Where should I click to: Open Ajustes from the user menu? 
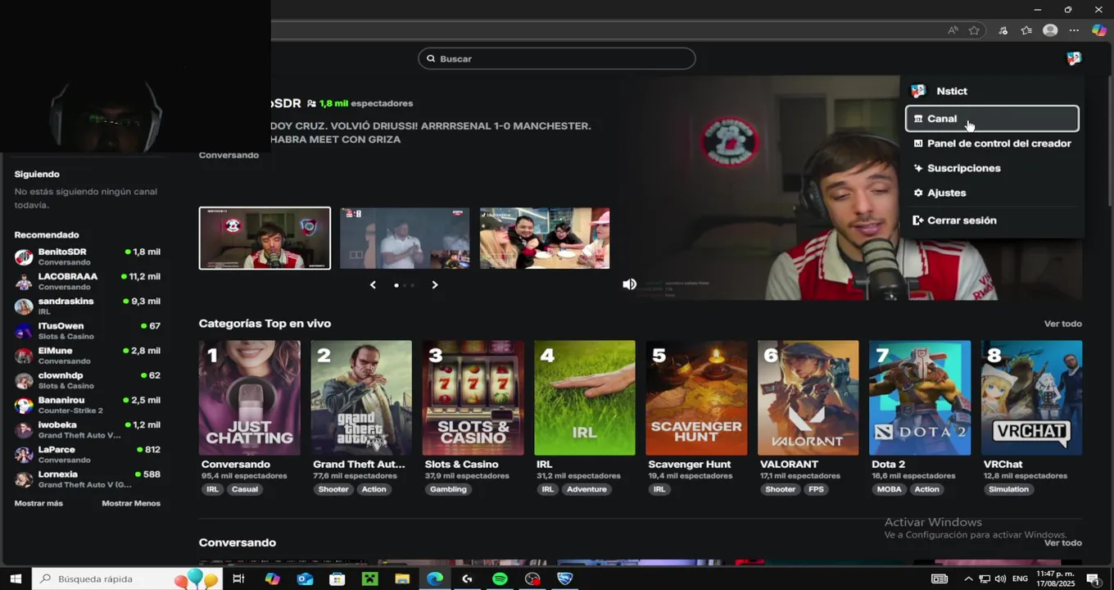click(992, 193)
